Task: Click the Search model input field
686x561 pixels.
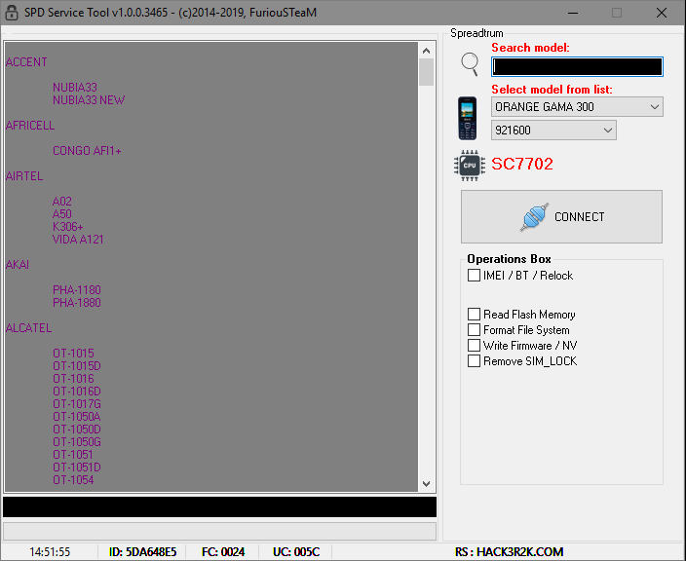Action: point(577,67)
